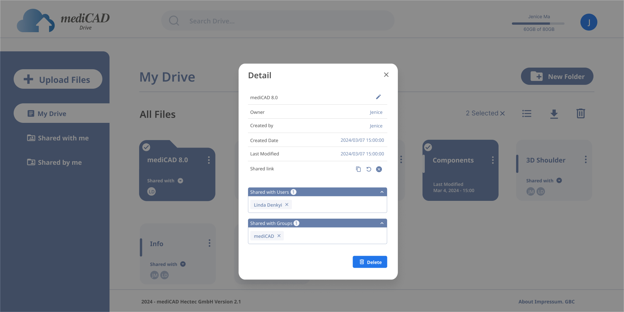Open the Info folder card
The image size is (624, 312).
click(x=178, y=253)
